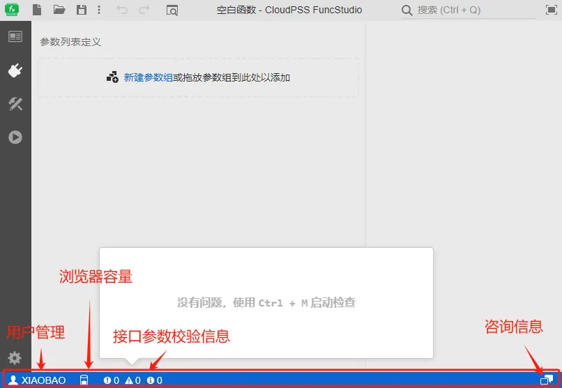This screenshot has width=562, height=388.
Task: Open settings with the gear icon
Action: pos(15,358)
